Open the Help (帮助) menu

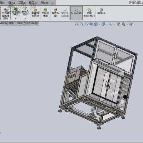(44, 3)
